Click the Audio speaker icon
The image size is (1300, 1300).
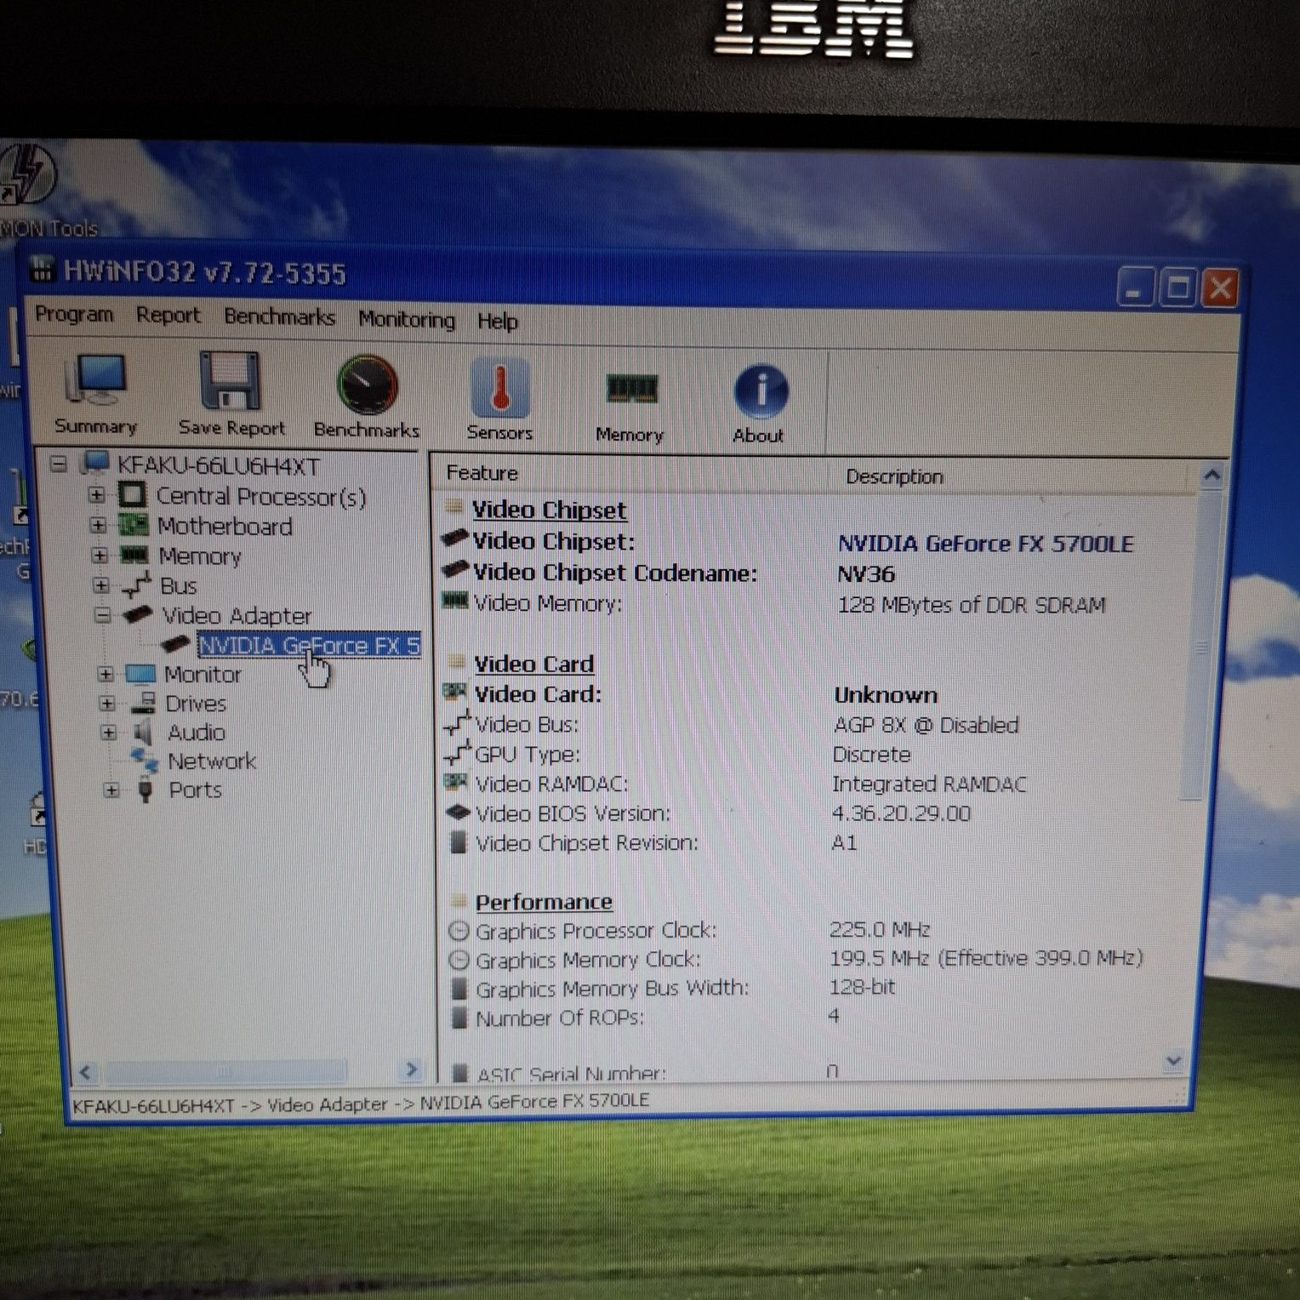144,732
